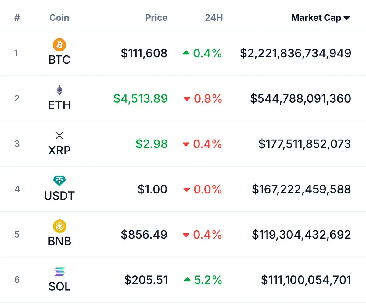Viewport: 366px width, 305px height.
Task: Select the XRP price $2.98
Action: point(152,144)
